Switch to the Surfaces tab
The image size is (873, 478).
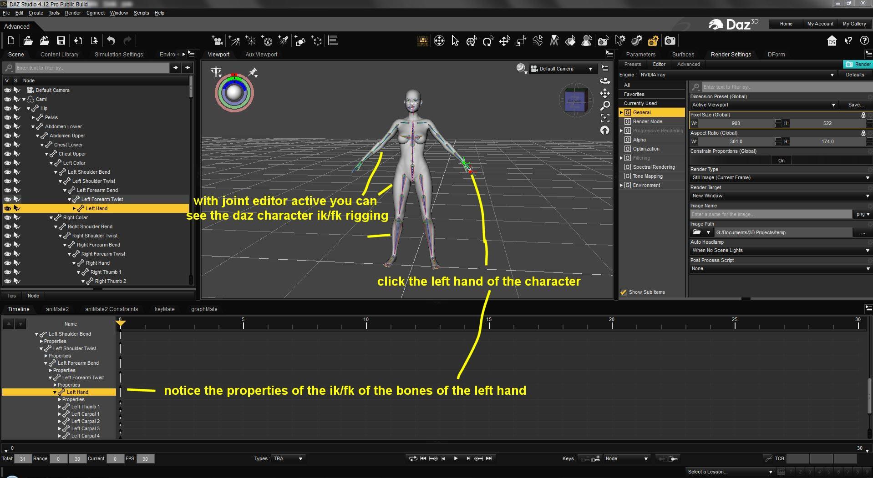(683, 54)
